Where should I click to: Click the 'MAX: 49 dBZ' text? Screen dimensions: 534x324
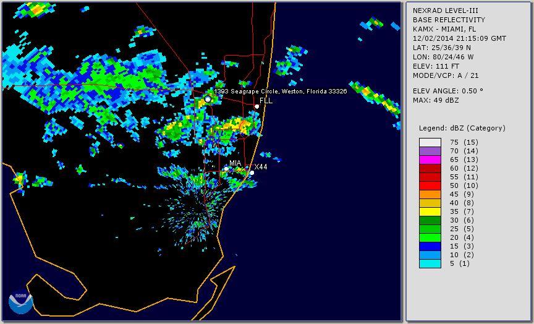tap(436, 100)
